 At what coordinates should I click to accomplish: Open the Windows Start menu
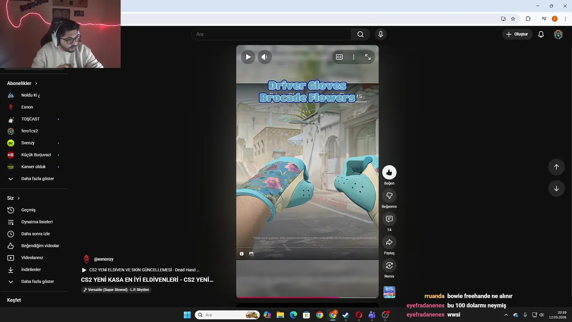tap(187, 315)
